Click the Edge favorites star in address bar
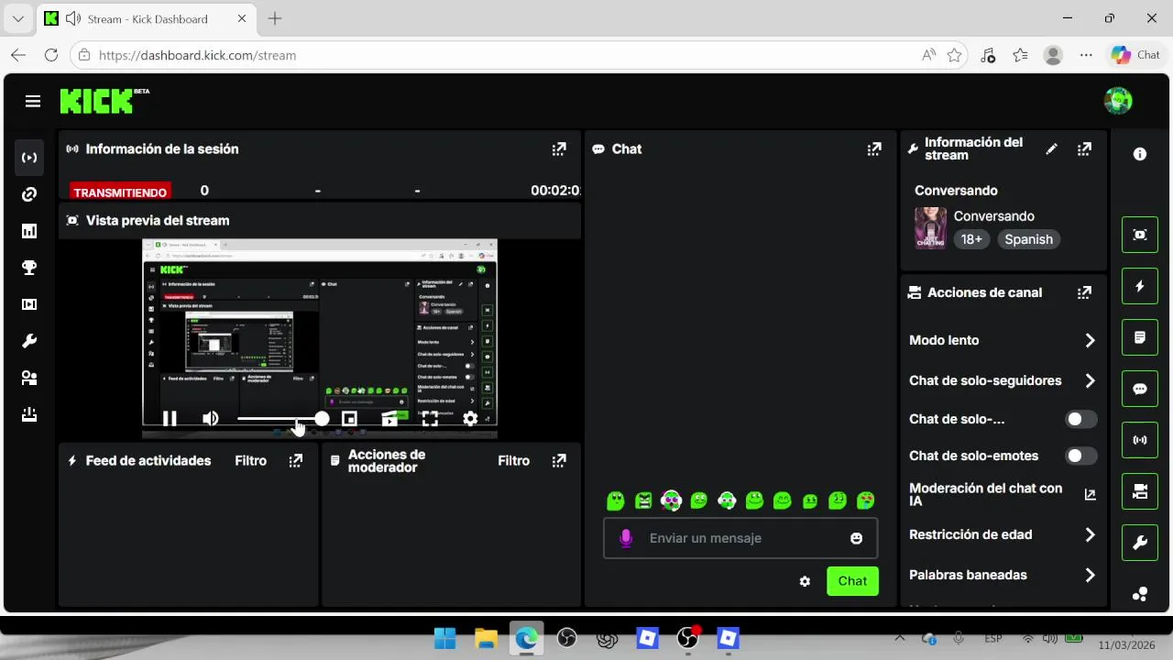The width and height of the screenshot is (1173, 660). [x=954, y=55]
